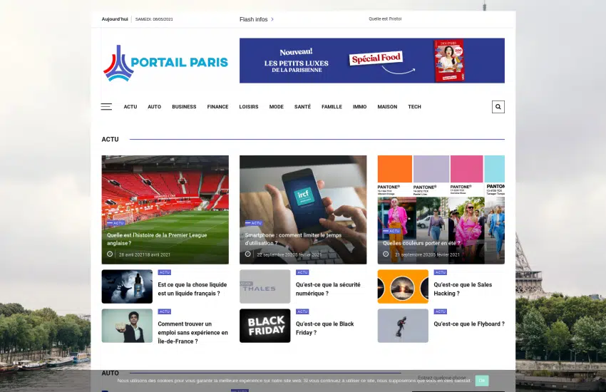Open the Flyboard article link
This screenshot has height=392, width=606.
[469, 324]
